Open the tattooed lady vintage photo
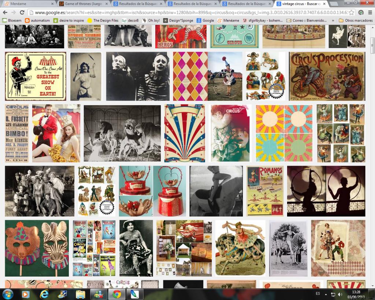The width and height of the screenshot is (375, 300). tap(136, 248)
